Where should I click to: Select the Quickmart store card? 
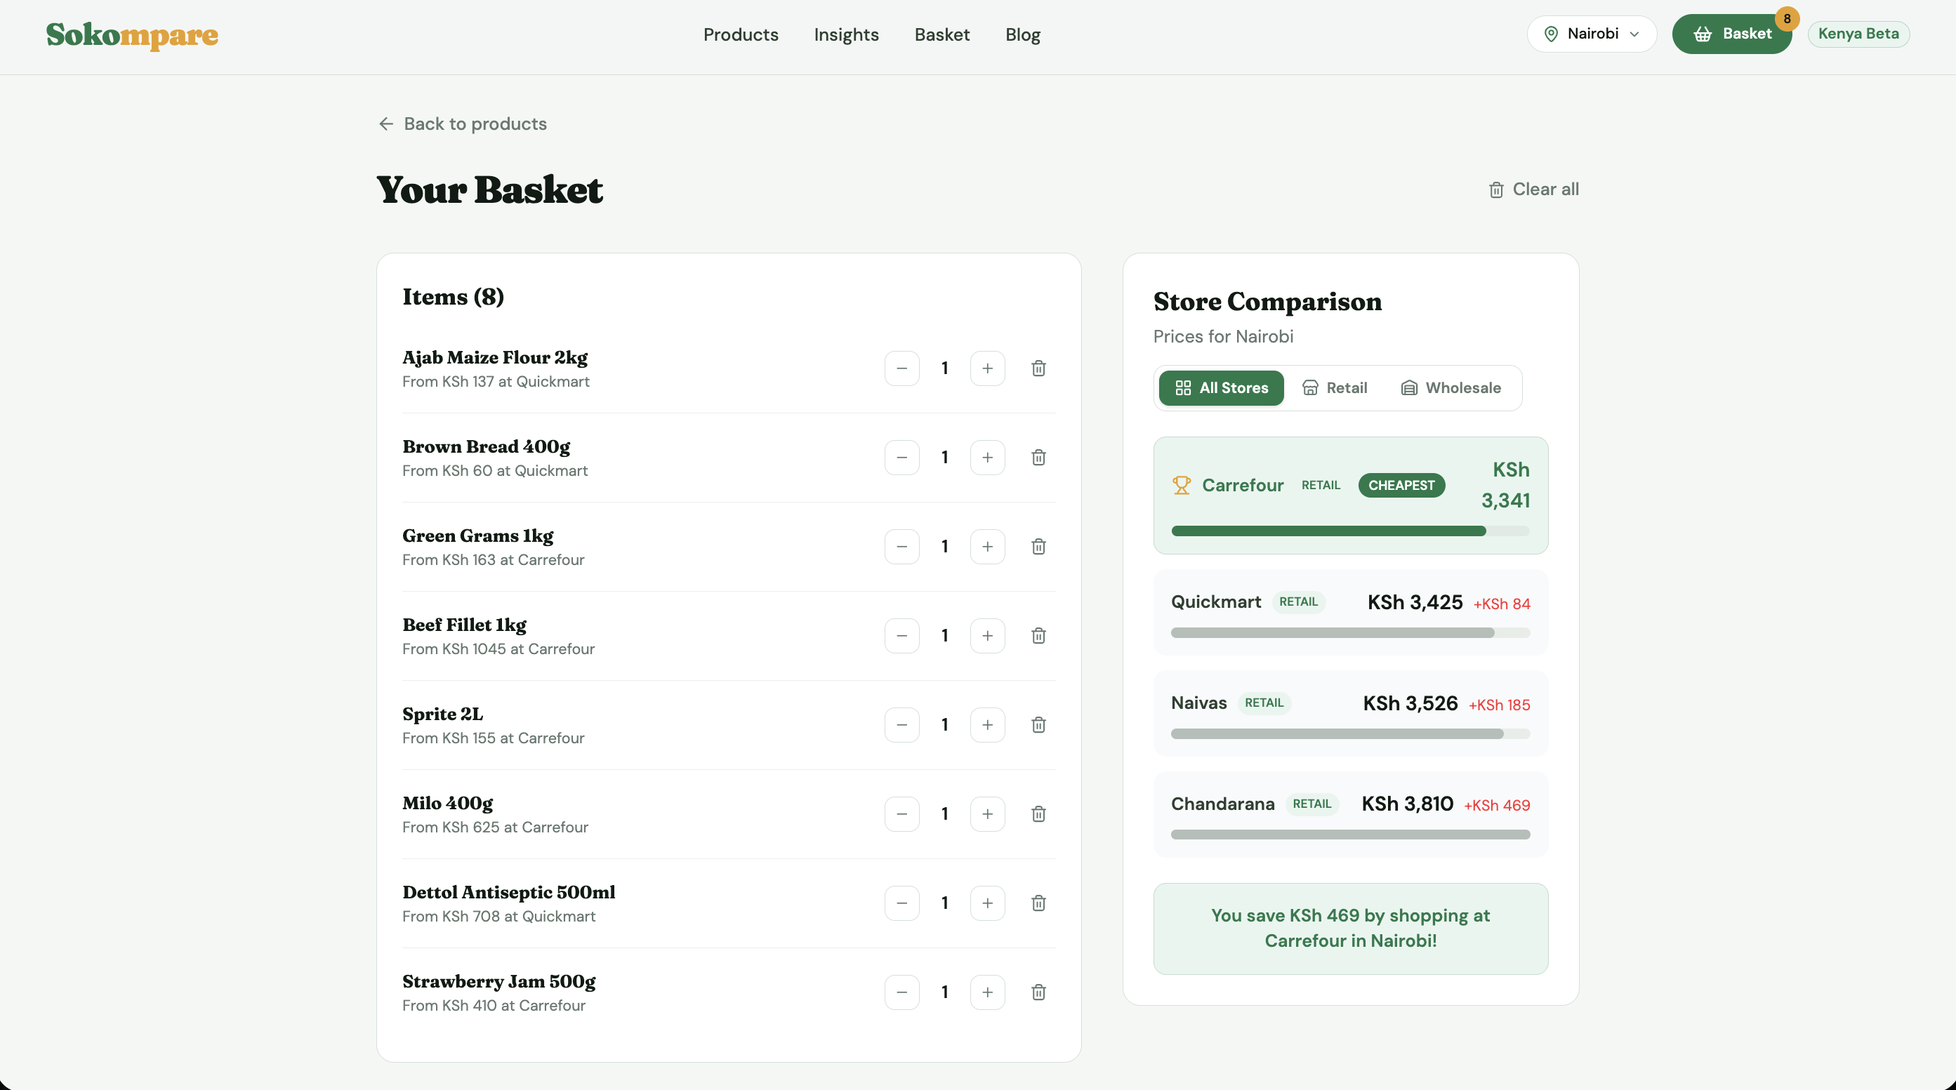point(1350,613)
